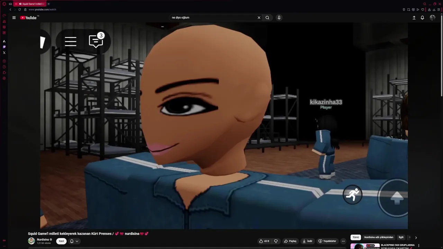Screen dimensions: 443x249
Task: Open the Nurdisina channel name link
Action: (43, 240)
